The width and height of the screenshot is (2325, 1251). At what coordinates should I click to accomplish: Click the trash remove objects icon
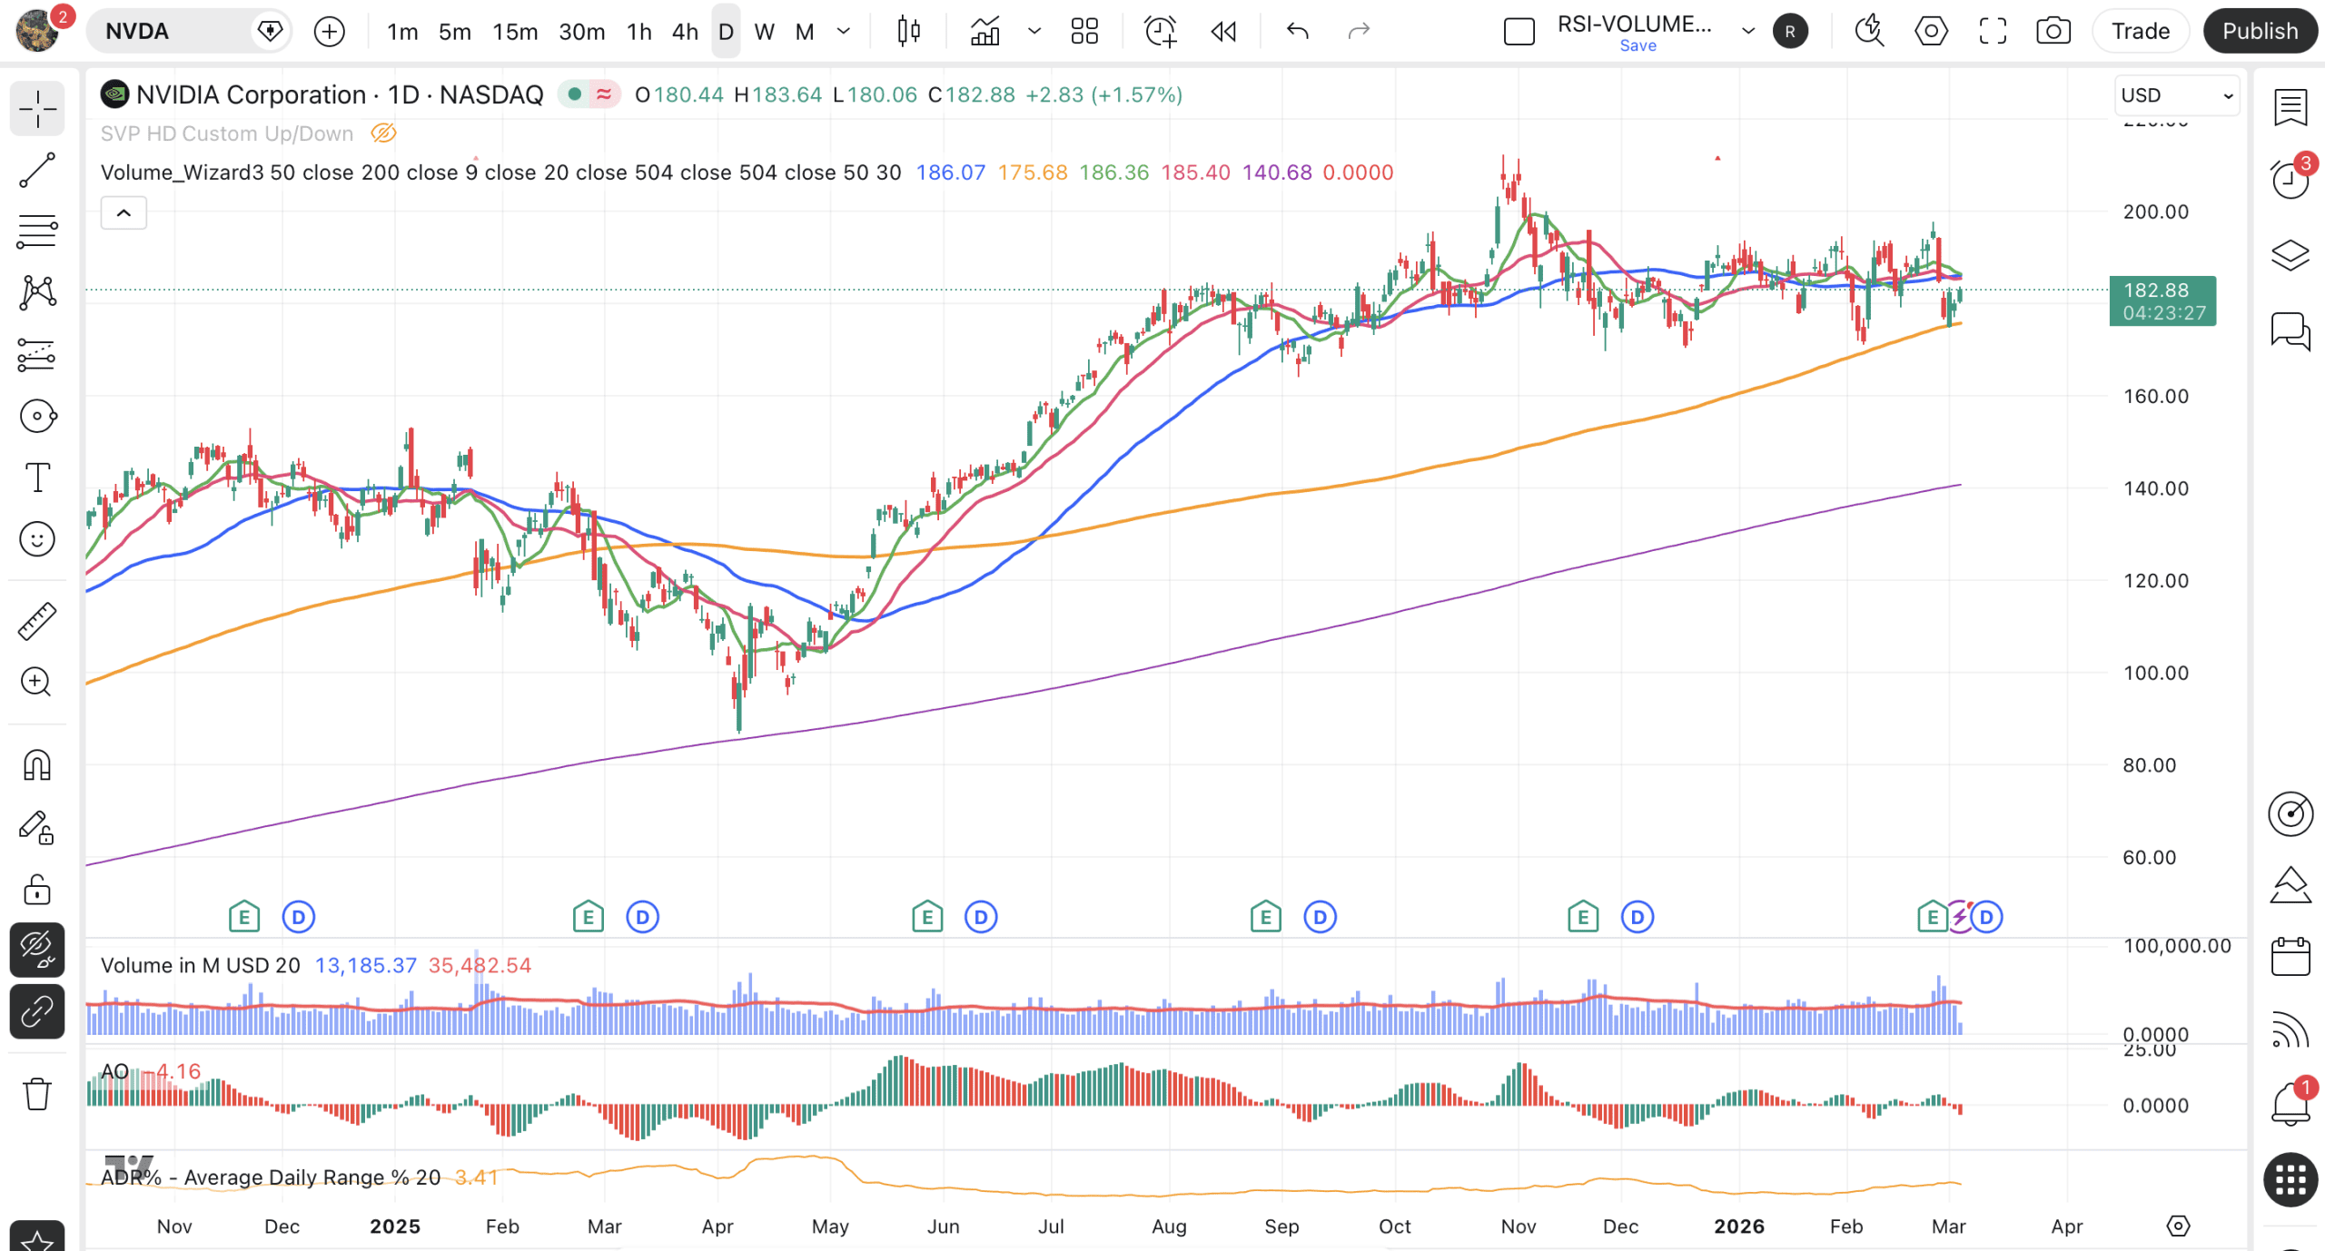[x=37, y=1094]
